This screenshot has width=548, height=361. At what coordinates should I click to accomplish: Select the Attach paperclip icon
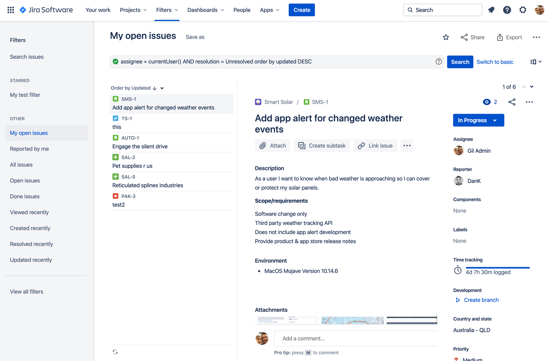[x=263, y=145]
